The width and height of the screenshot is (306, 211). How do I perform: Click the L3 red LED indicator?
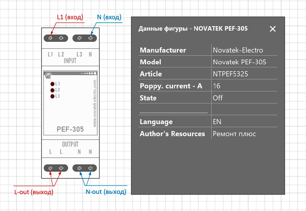click(x=52, y=96)
